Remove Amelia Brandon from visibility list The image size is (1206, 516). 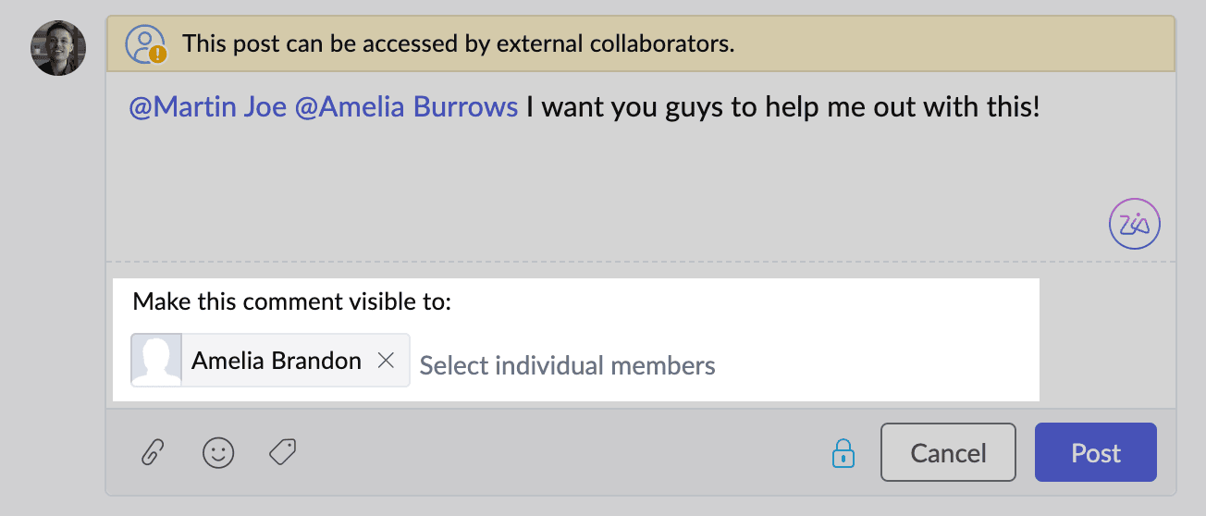pyautogui.click(x=387, y=361)
